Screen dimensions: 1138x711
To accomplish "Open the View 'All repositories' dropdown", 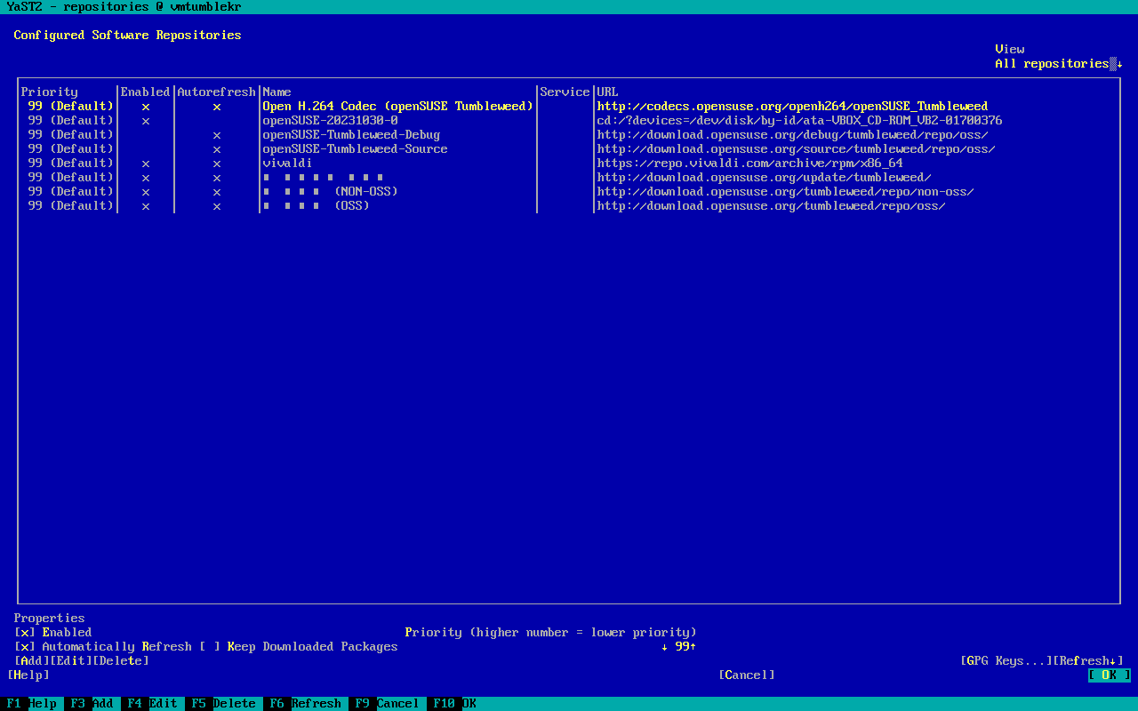I will pos(1059,64).
